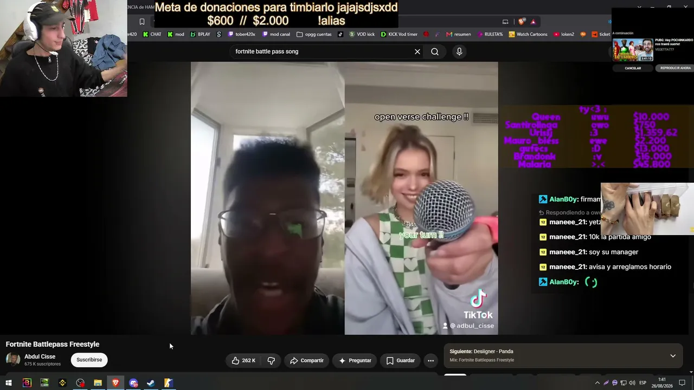This screenshot has height=390, width=694.
Task: Open the loken2 YouTube bookmark
Action: click(x=564, y=34)
